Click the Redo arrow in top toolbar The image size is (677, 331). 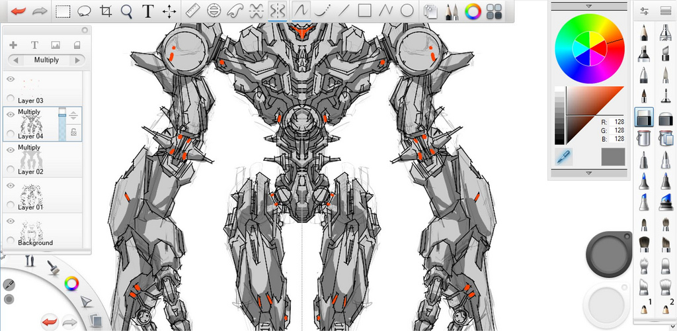pyautogui.click(x=40, y=11)
